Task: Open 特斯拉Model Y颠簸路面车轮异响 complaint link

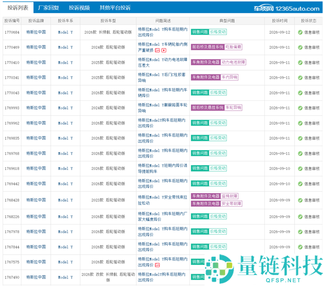Action: click(163, 108)
